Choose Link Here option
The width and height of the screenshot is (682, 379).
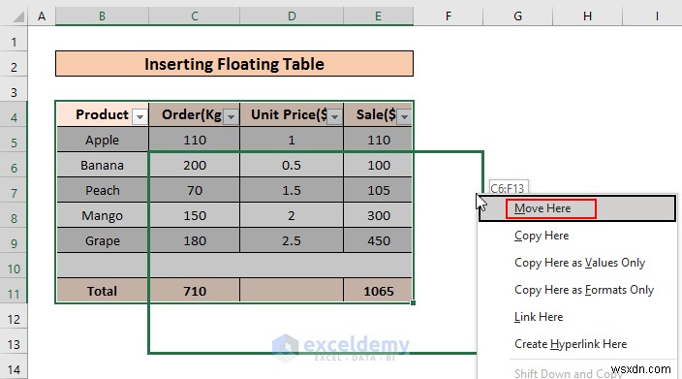(577, 317)
